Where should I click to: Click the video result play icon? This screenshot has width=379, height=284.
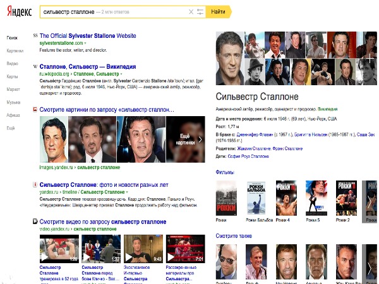(35, 222)
